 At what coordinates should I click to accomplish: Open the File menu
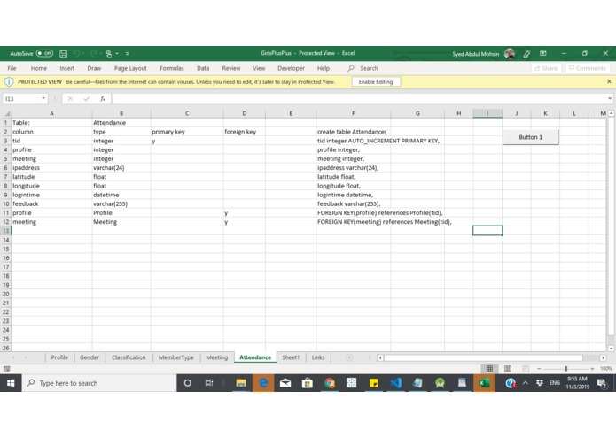[12, 68]
